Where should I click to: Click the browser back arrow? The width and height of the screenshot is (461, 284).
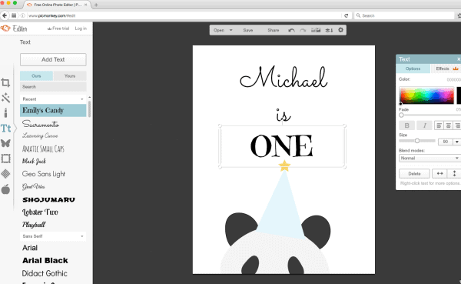point(5,15)
